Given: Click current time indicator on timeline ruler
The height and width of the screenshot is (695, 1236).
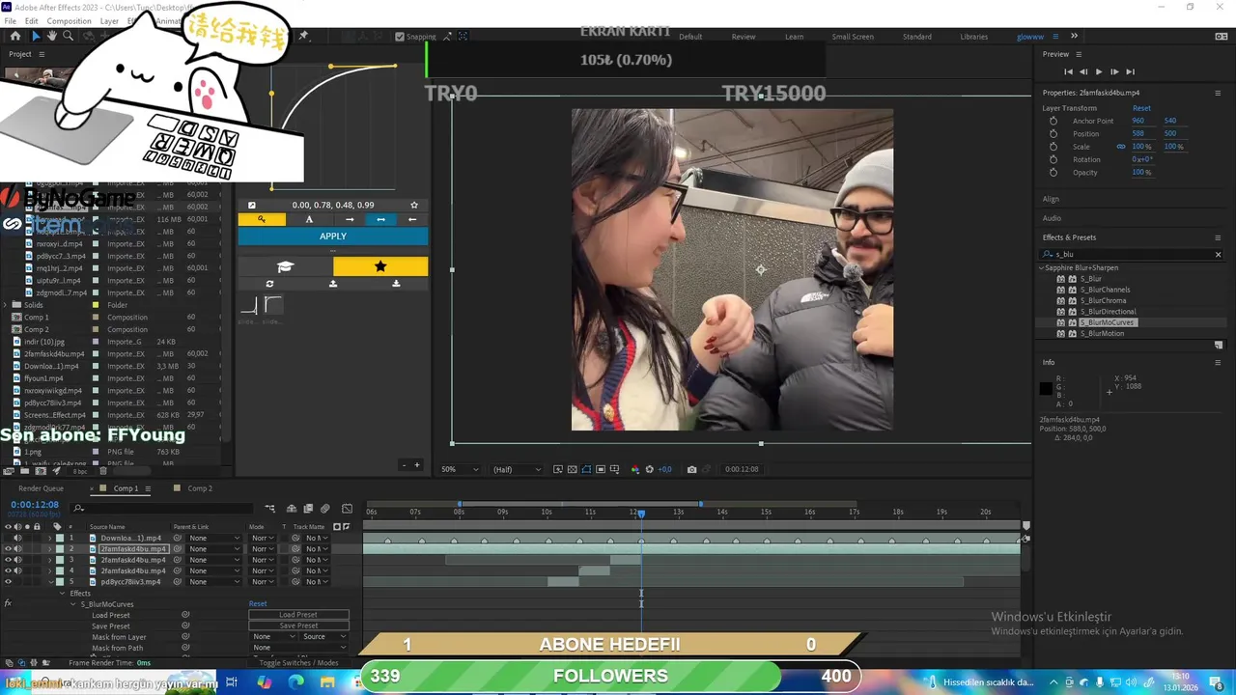Looking at the screenshot, I should [x=640, y=513].
